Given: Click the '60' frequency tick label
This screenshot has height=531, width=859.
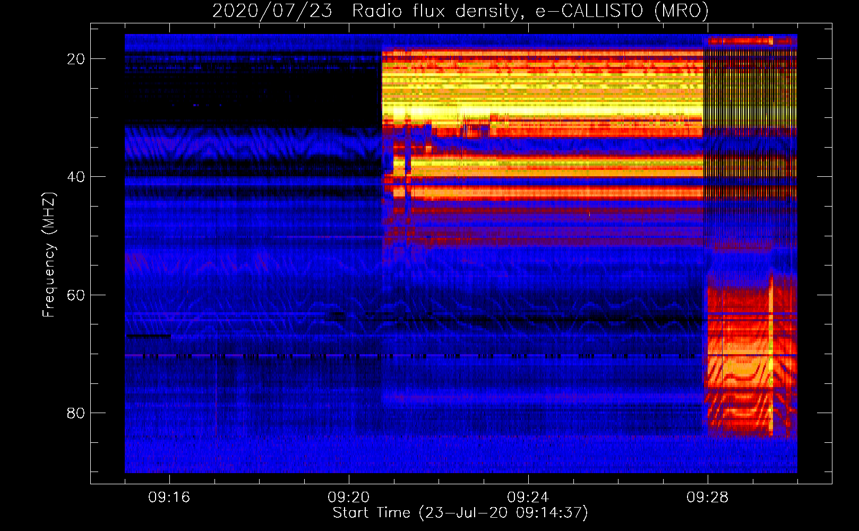Looking at the screenshot, I should (x=76, y=295).
